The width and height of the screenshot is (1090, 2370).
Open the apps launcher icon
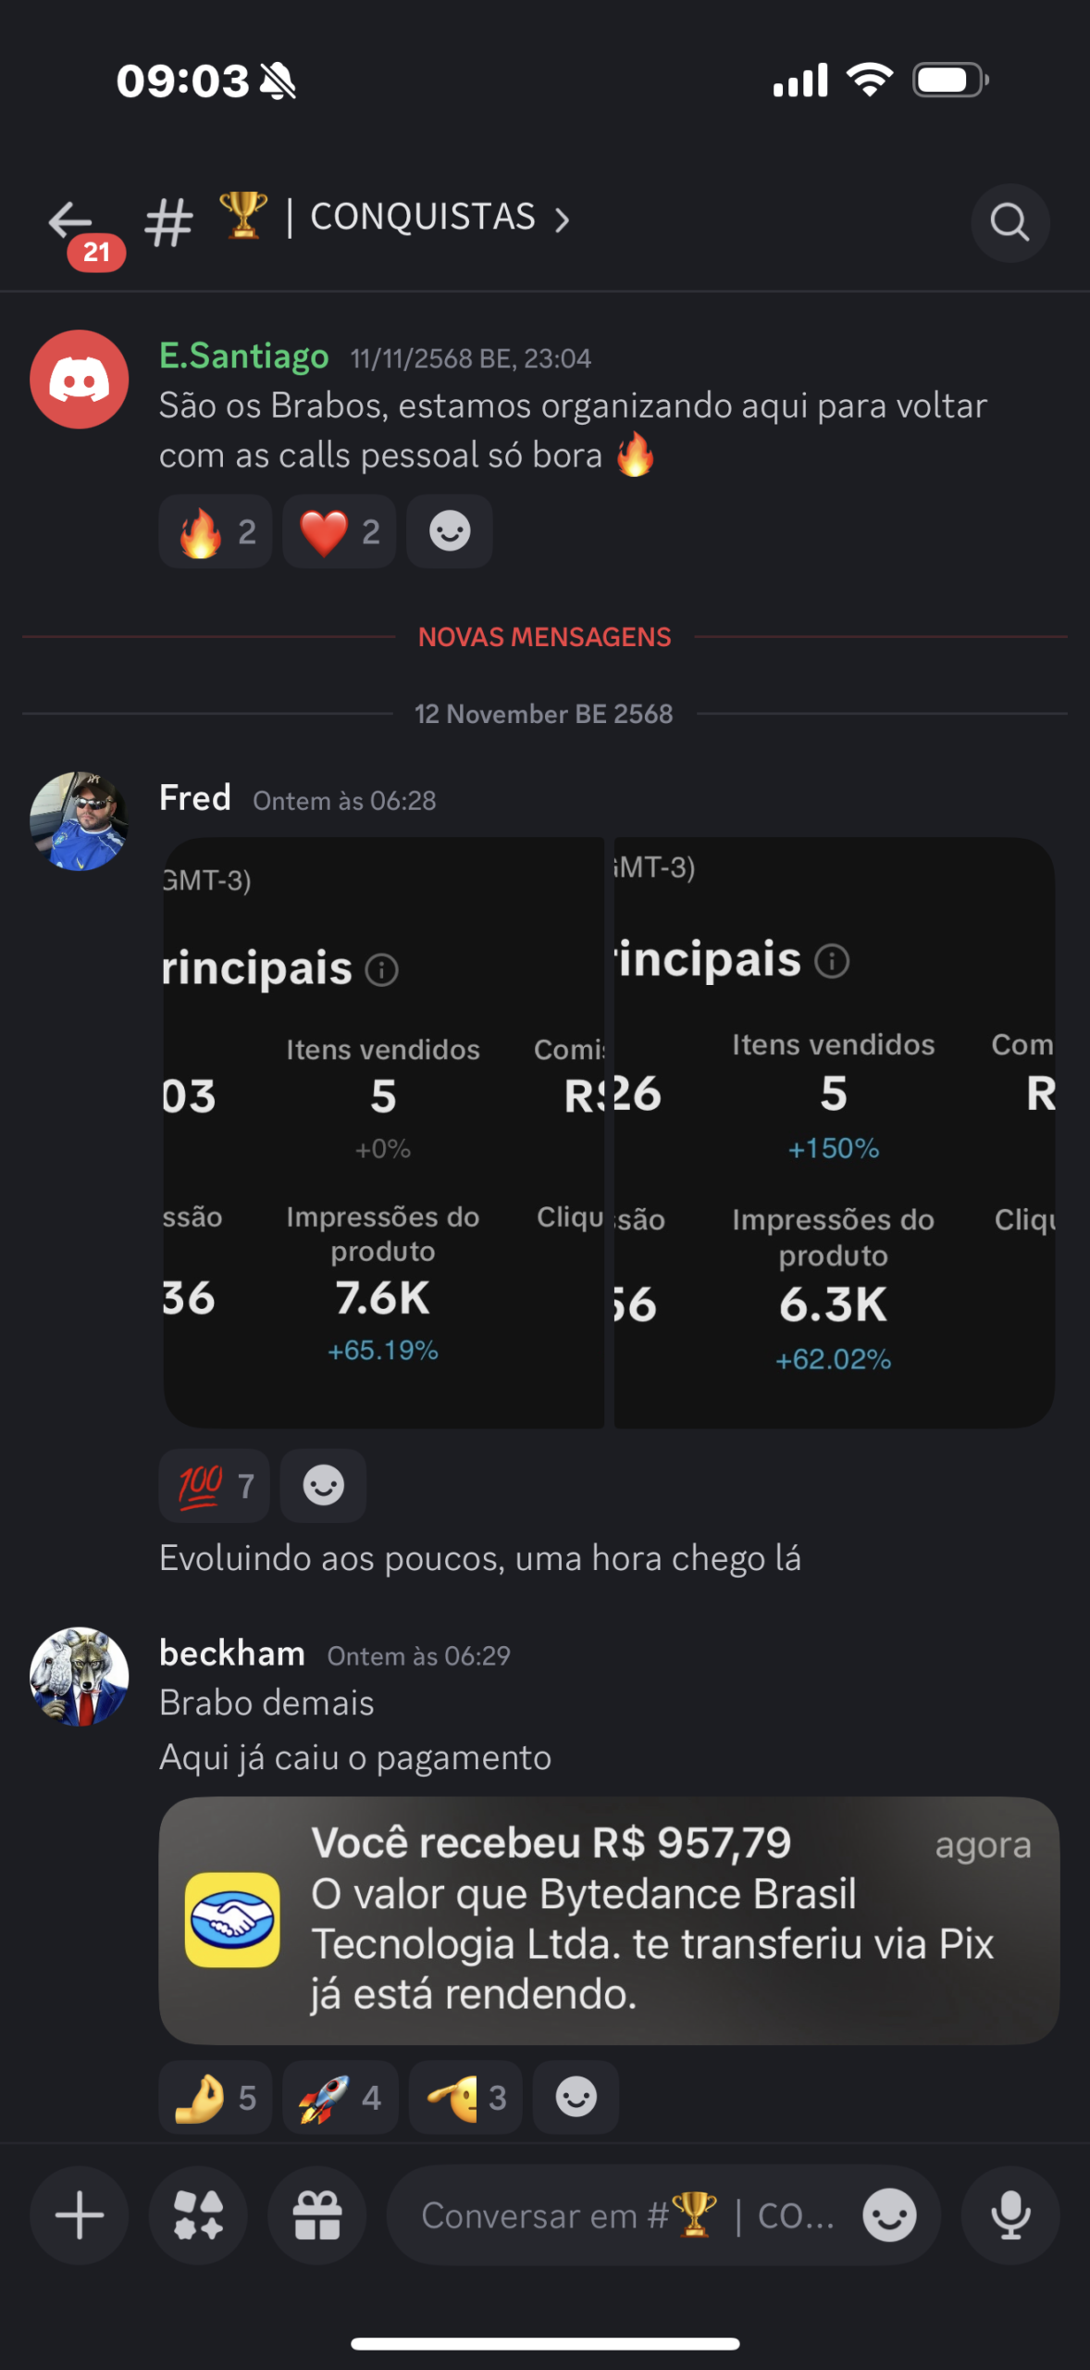[198, 2215]
